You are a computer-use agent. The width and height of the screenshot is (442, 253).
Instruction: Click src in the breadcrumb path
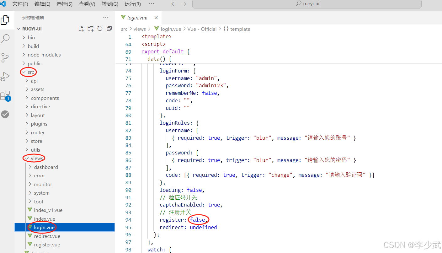[124, 29]
